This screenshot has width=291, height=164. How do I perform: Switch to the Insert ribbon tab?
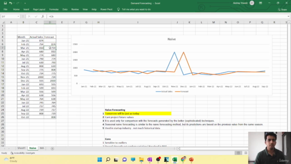coord(26,9)
